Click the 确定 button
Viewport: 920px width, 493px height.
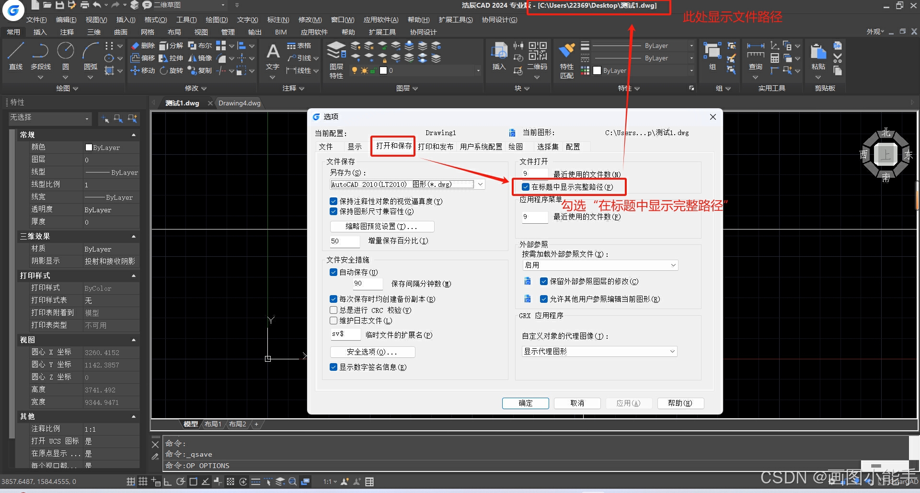526,403
